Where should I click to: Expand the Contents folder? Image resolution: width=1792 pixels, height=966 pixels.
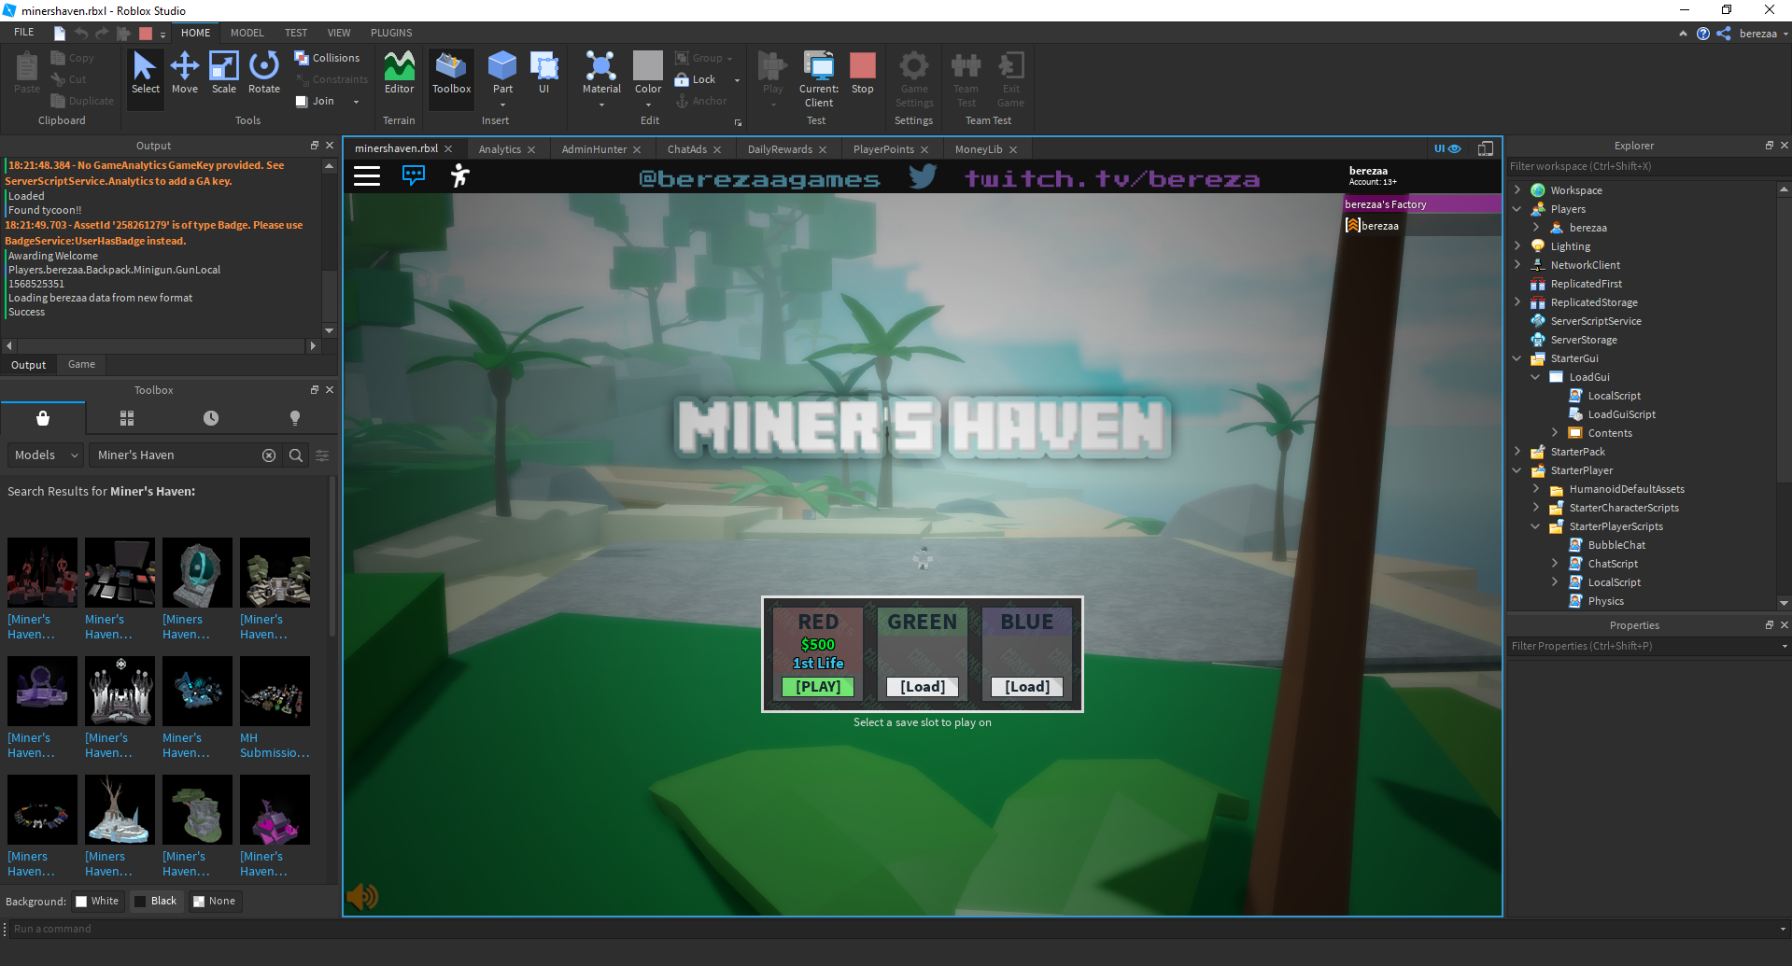pos(1555,433)
